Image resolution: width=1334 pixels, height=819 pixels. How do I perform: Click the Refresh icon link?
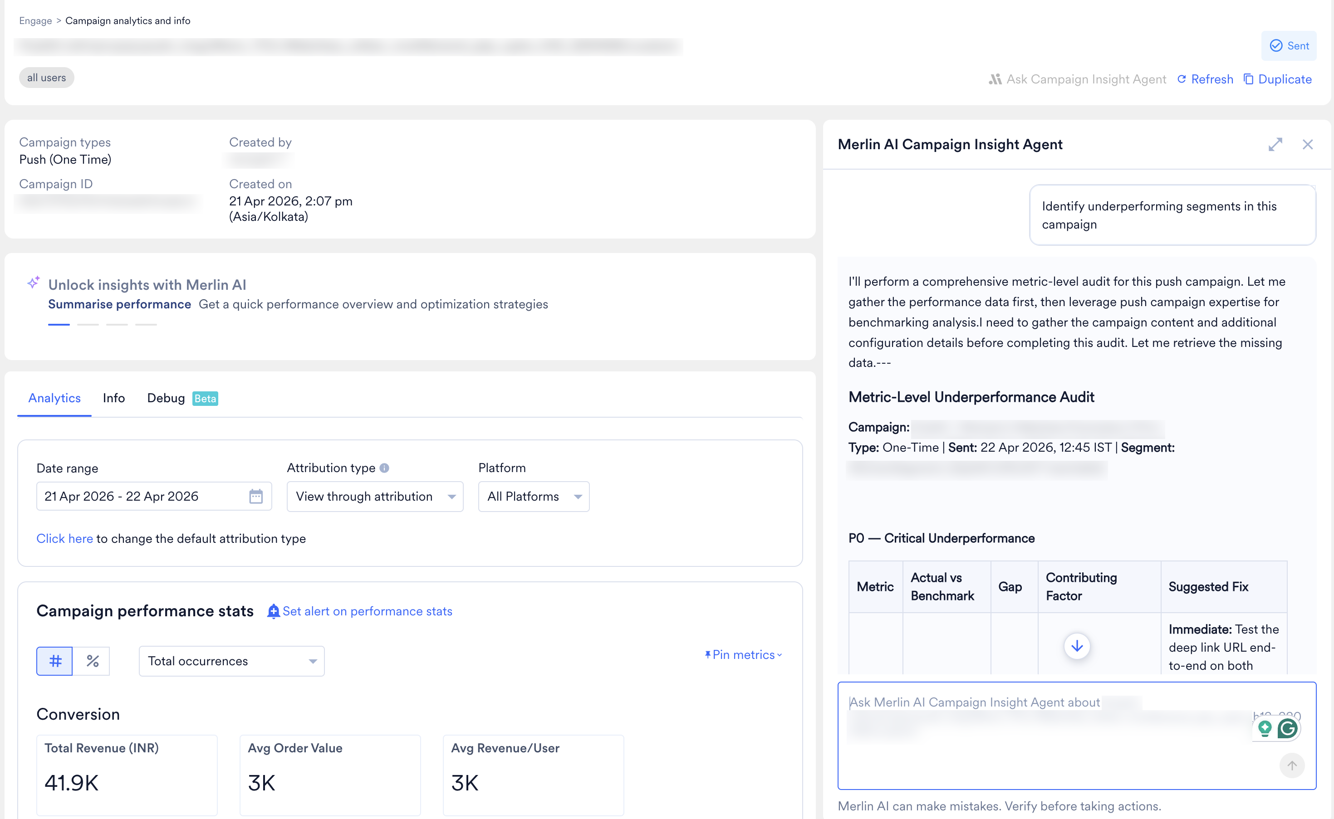[x=1182, y=79]
